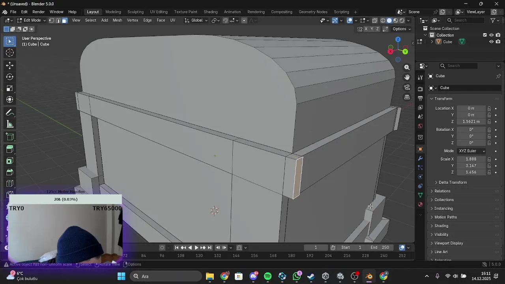Uncheck the Collection exclude checkbox

click(485, 35)
